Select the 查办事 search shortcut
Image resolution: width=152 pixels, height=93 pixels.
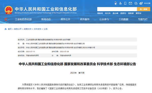click(x=115, y=13)
